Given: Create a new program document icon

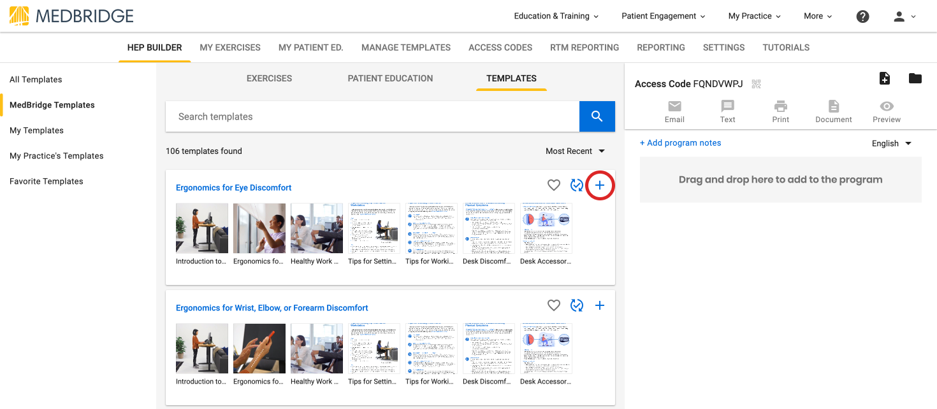Looking at the screenshot, I should pyautogui.click(x=885, y=78).
